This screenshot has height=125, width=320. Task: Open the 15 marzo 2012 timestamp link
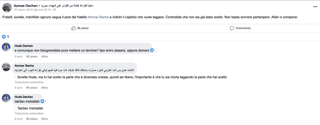coord(32,10)
